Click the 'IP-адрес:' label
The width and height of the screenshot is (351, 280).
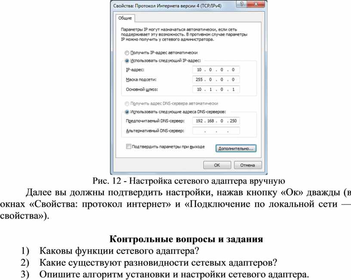(x=135, y=70)
